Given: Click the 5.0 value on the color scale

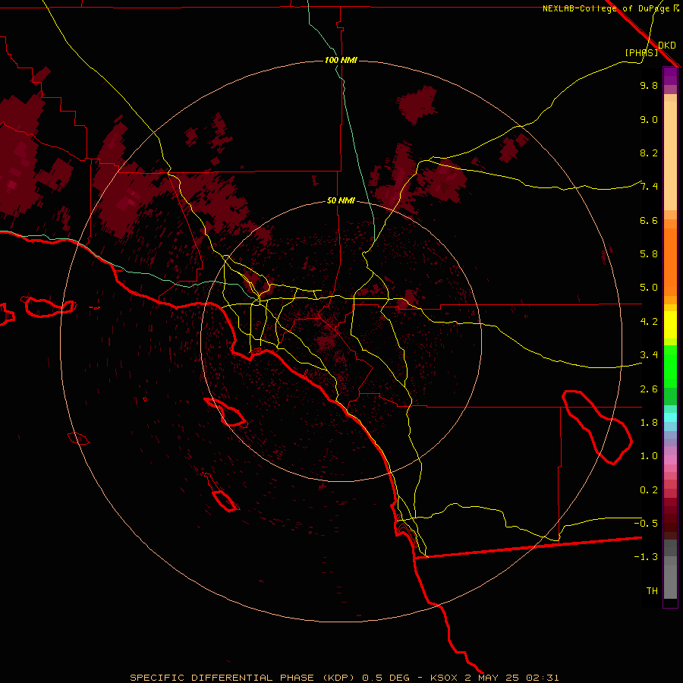Looking at the screenshot, I should click(649, 288).
